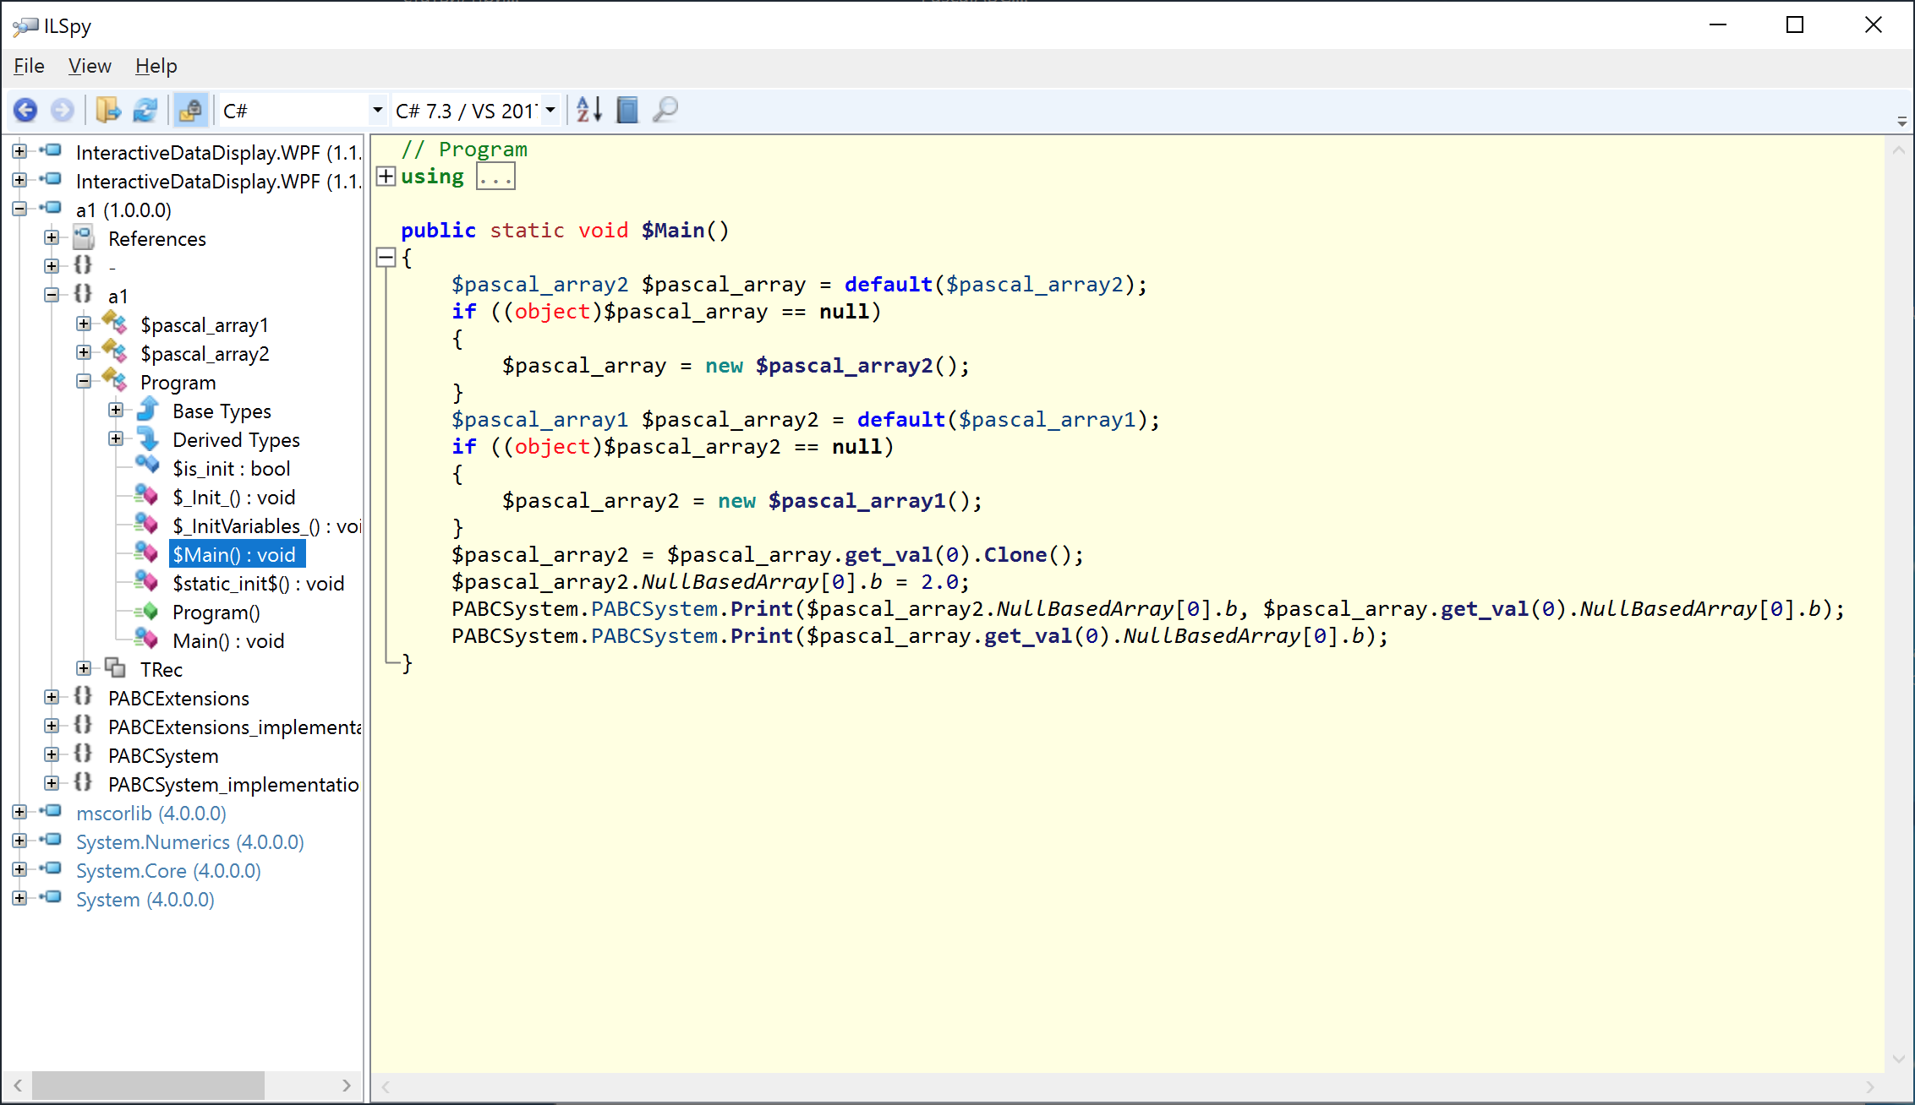
Task: Click the Program() constructor icon
Action: (x=148, y=611)
